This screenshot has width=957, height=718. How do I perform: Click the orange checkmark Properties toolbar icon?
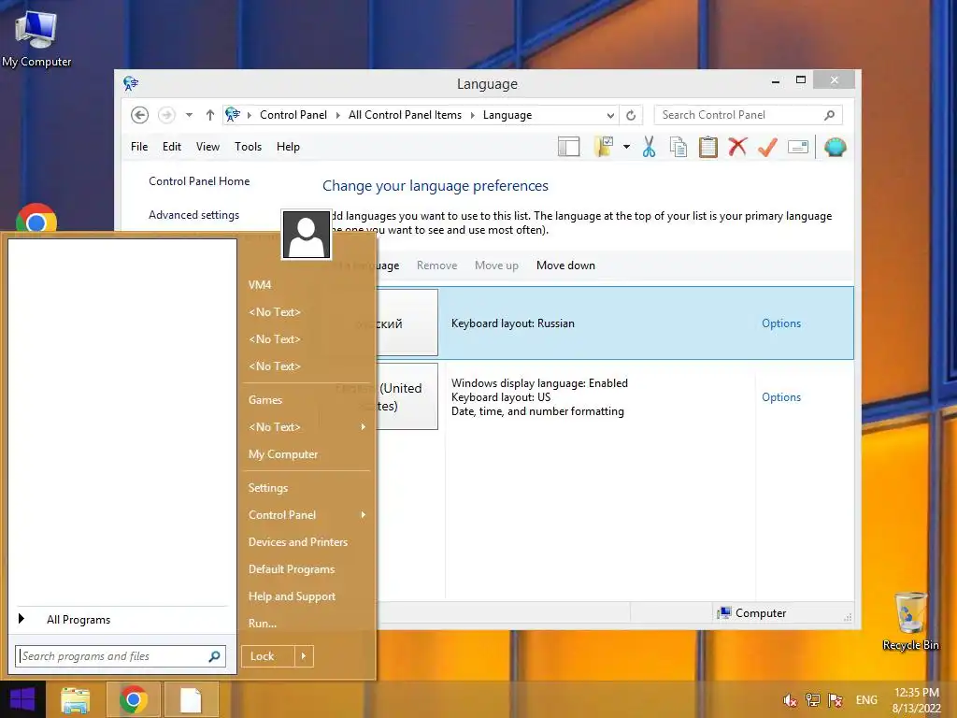pos(767,147)
